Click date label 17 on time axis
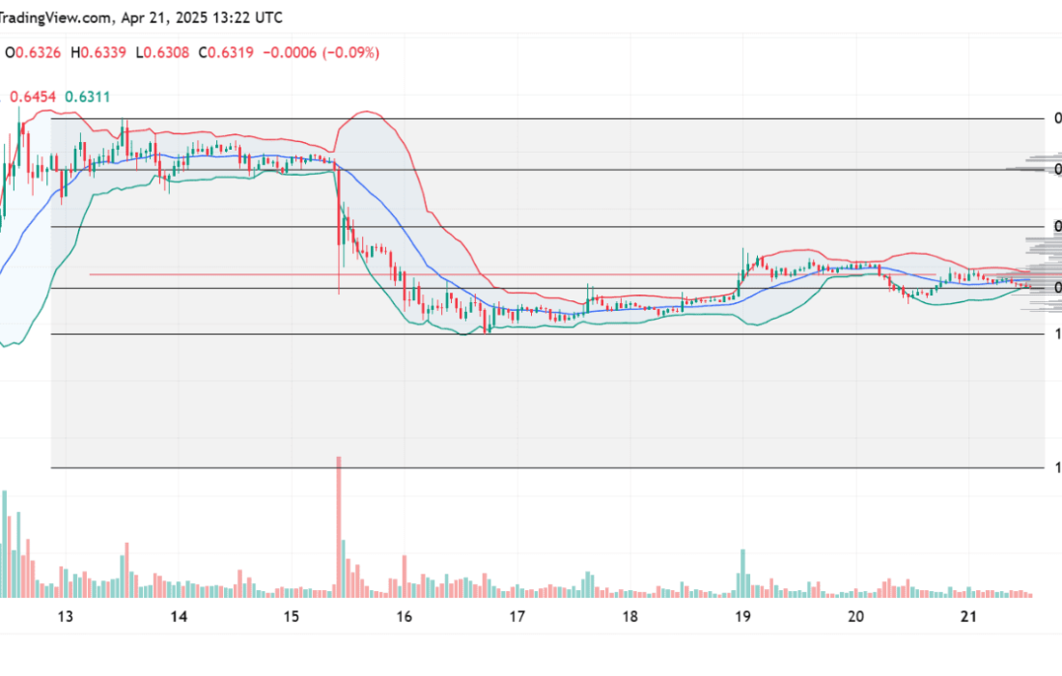The image size is (1062, 676). pos(517,616)
